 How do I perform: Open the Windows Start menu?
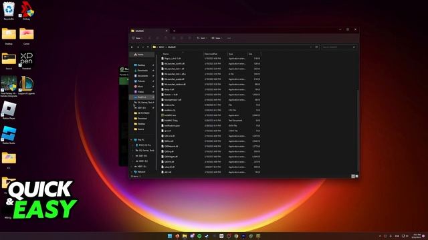pyautogui.click(x=170, y=236)
